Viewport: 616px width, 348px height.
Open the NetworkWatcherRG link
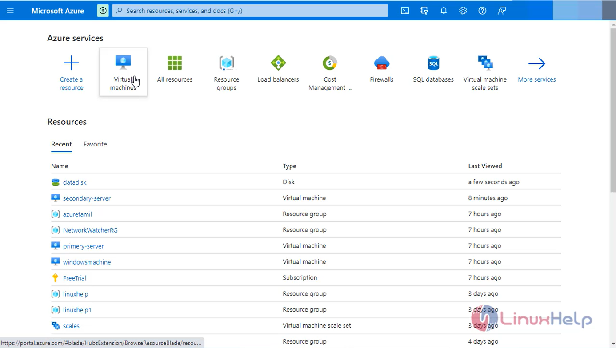(x=90, y=230)
